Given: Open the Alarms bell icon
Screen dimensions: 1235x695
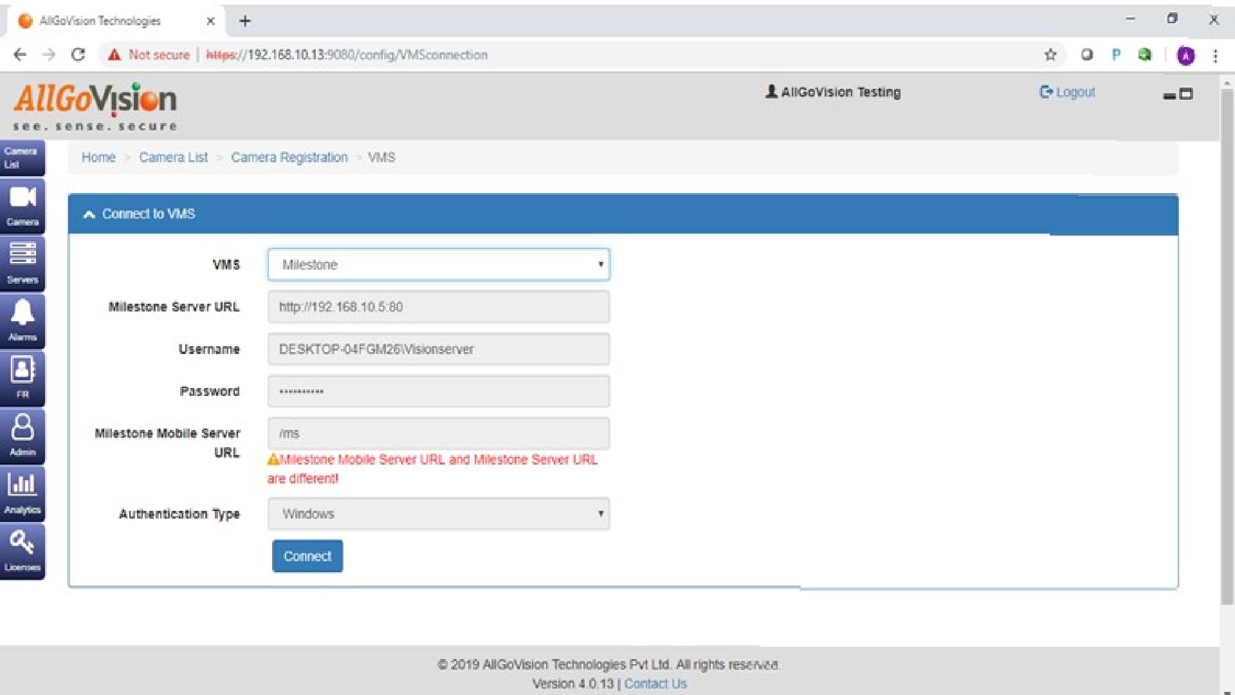Looking at the screenshot, I should (22, 320).
